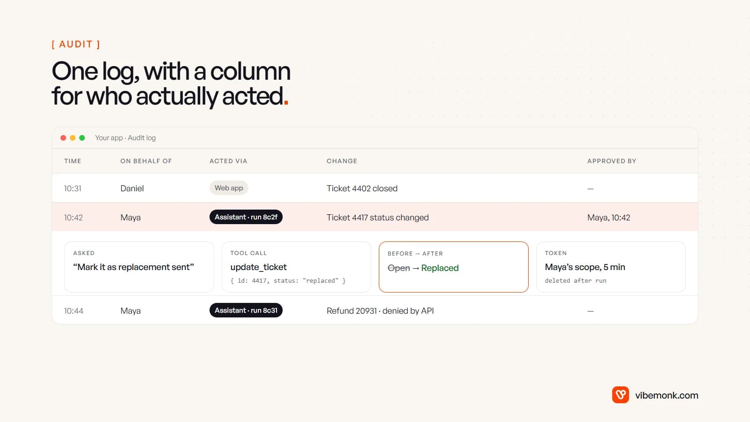Click Maya in the 10:44 row
750x422 pixels.
(x=130, y=311)
